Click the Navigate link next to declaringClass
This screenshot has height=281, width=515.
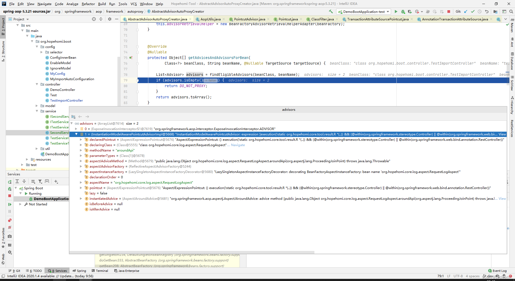[238, 145]
